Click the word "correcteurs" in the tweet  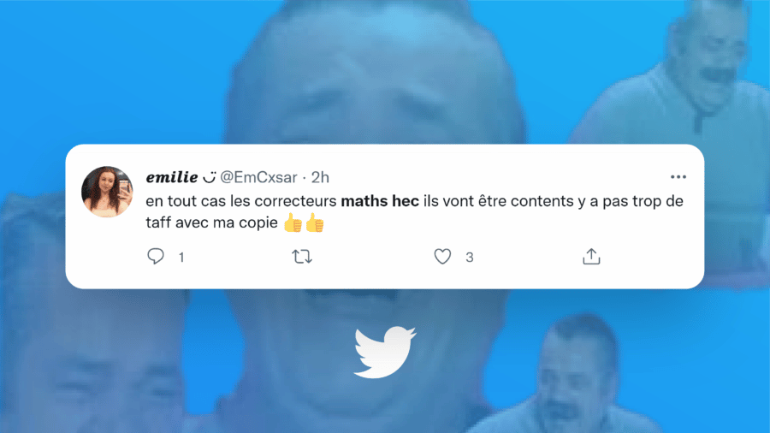click(x=296, y=201)
